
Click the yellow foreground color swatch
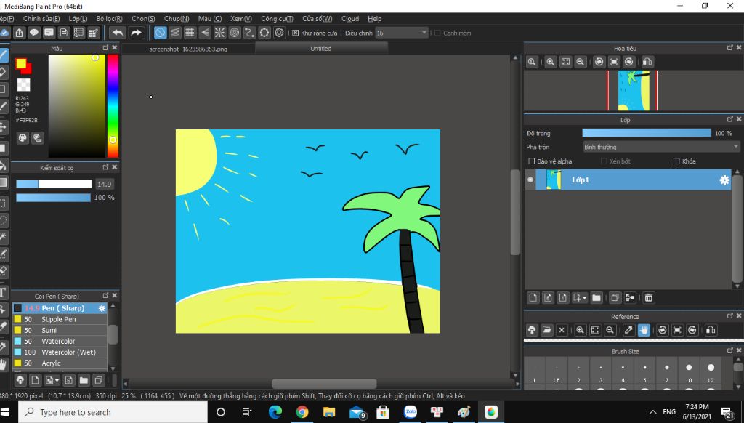[21, 64]
